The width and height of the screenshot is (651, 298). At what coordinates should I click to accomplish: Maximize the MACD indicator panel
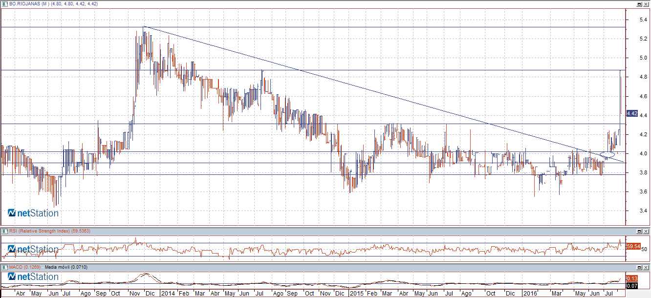tap(639, 268)
